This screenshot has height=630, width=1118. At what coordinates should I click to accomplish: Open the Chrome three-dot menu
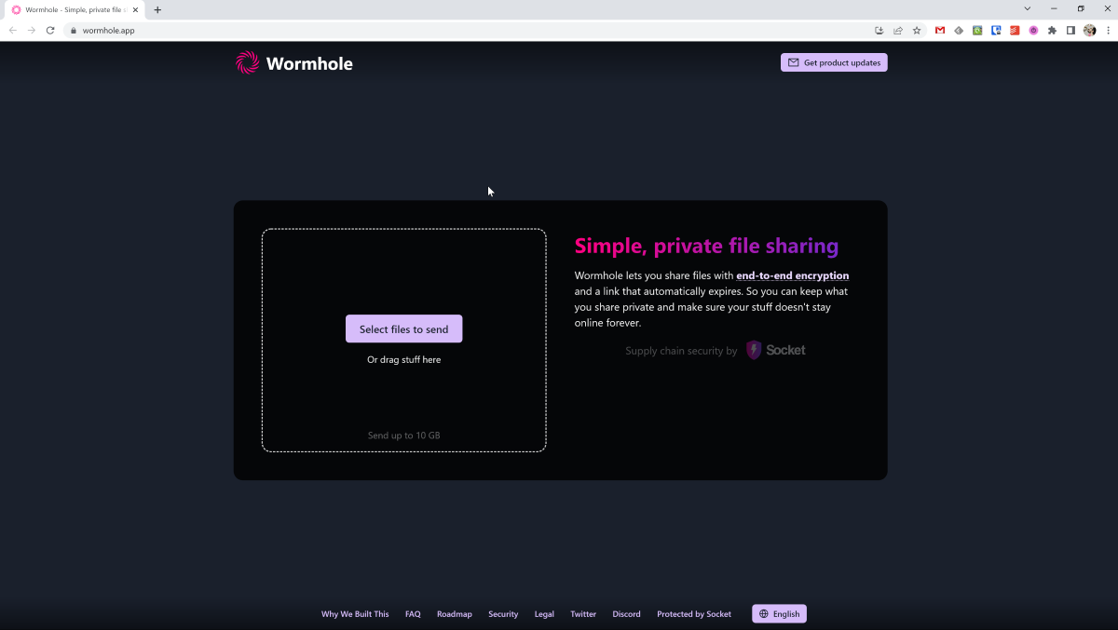(1107, 30)
